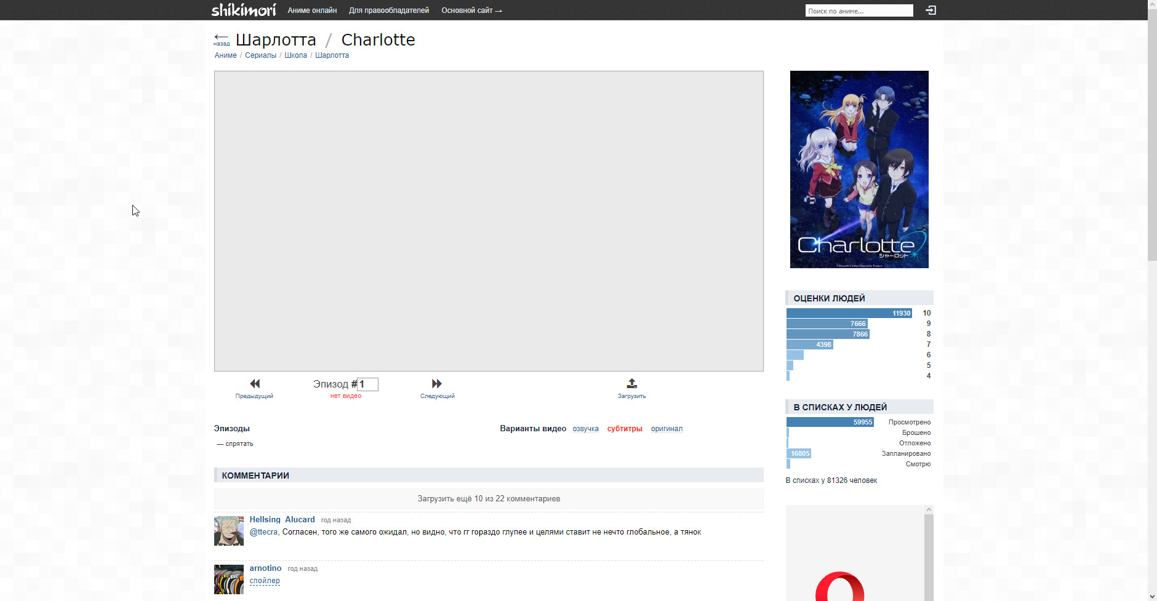Click the score 10 rating bar
Screen dimensions: 1157x601
tap(849, 313)
